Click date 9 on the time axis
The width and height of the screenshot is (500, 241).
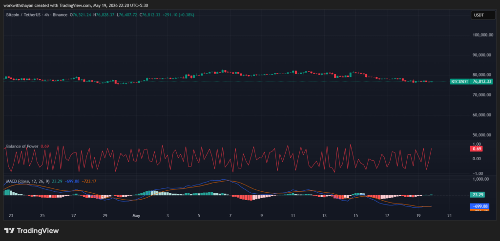coord(262,216)
